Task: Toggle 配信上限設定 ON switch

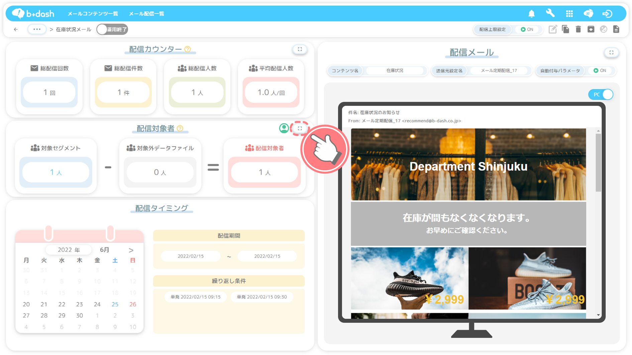Action: click(528, 29)
